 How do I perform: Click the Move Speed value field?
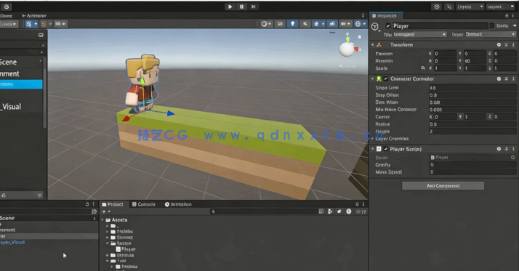(x=472, y=172)
